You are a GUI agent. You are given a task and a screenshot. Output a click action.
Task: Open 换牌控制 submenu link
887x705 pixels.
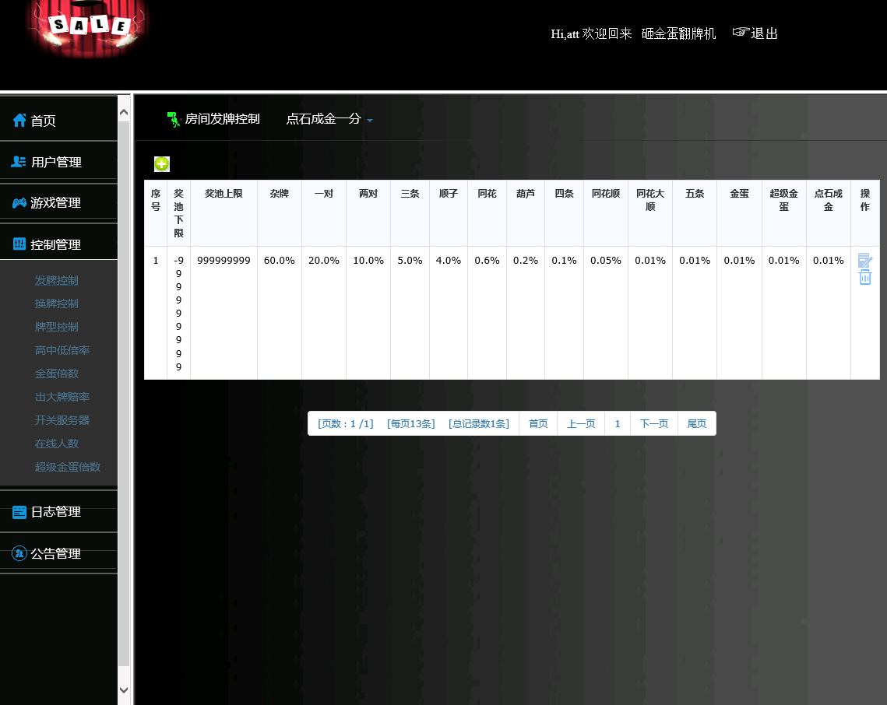[x=57, y=303]
